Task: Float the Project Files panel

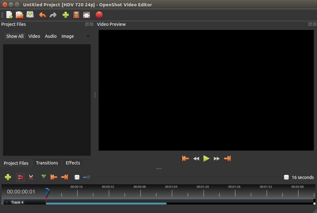Action: (x=87, y=24)
